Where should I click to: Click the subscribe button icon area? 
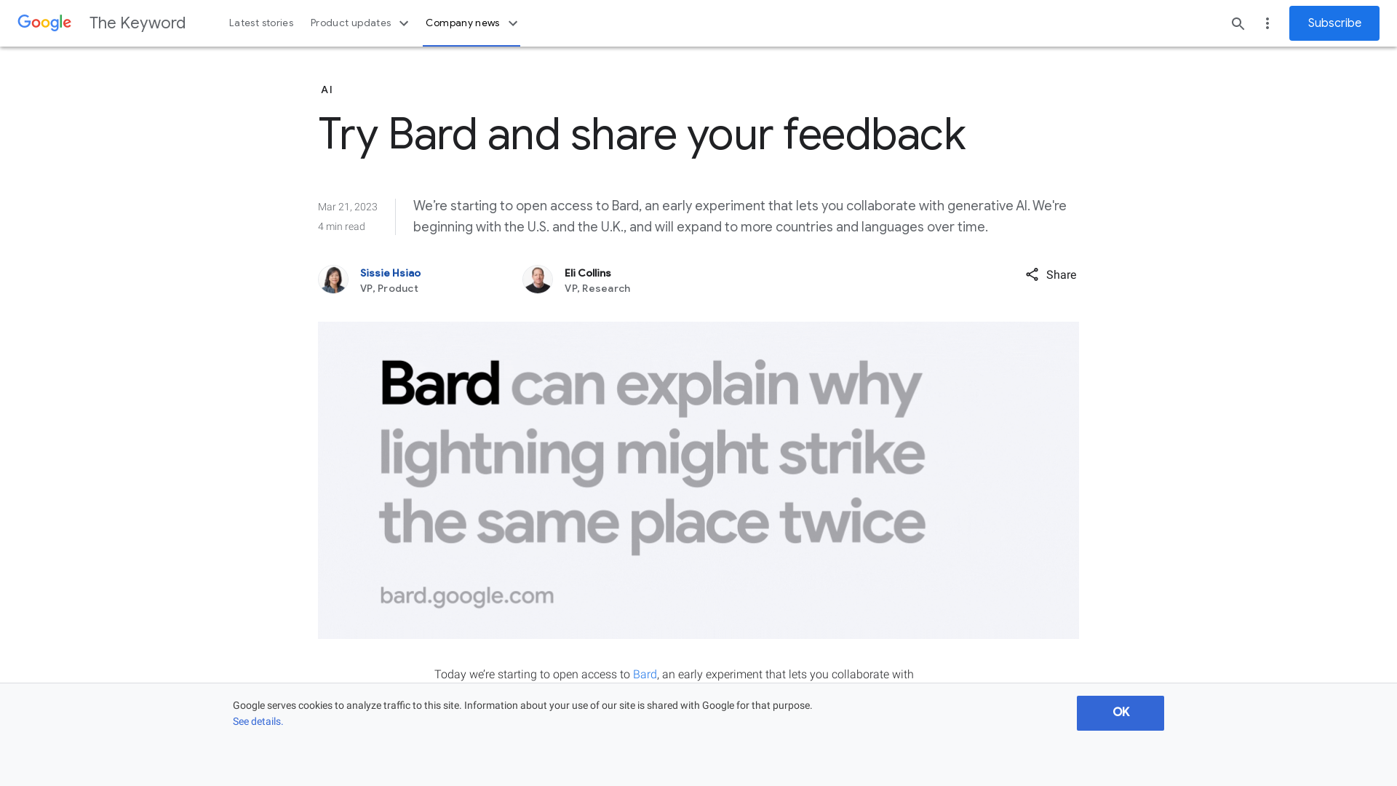(1334, 23)
